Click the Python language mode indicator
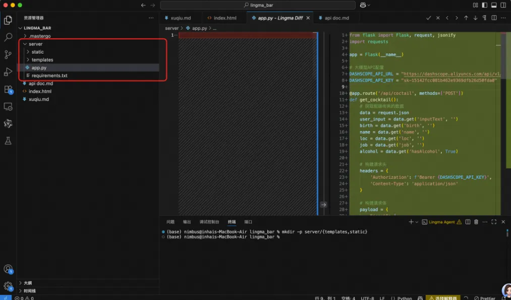Image resolution: width=511 pixels, height=300 pixels. (404, 298)
